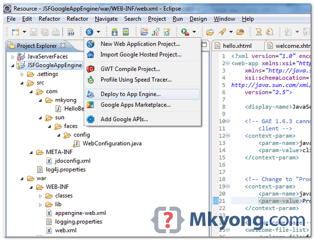Click the Save All toolbar icon
Image resolution: width=314 pixels, height=240 pixels.
point(45,32)
